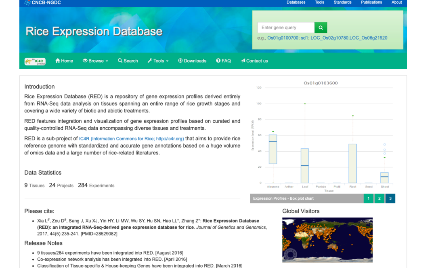Click the gene query input field
The height and width of the screenshot is (268, 436).
pos(286,27)
